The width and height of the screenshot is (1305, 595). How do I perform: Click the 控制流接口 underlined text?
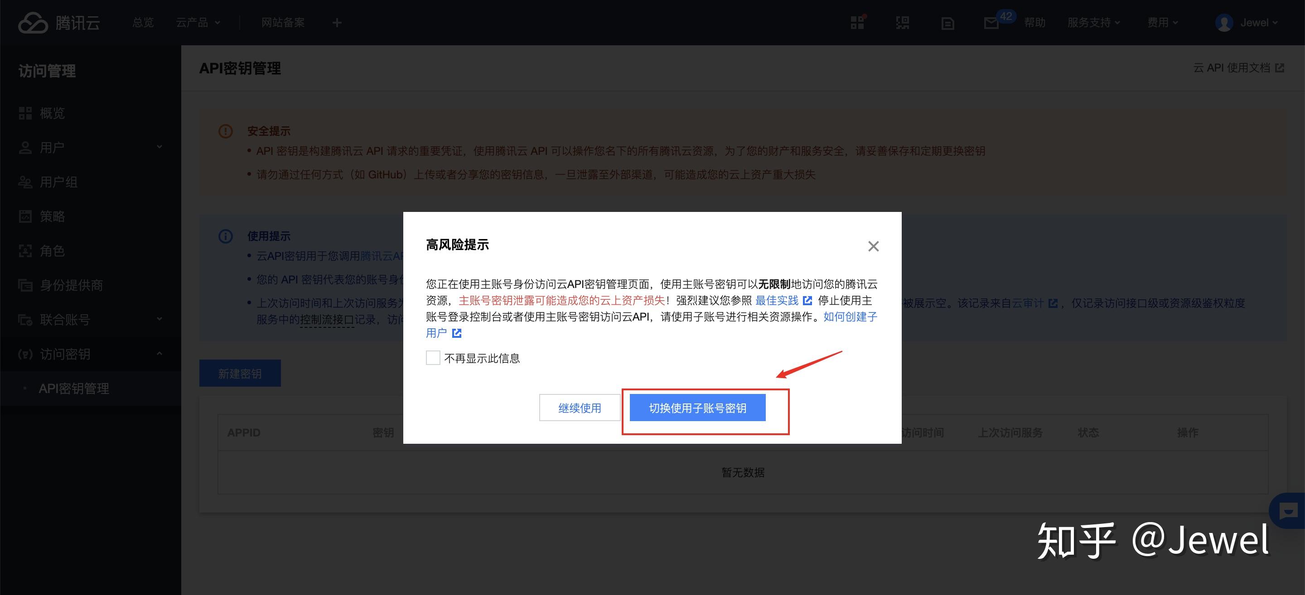pyautogui.click(x=327, y=320)
